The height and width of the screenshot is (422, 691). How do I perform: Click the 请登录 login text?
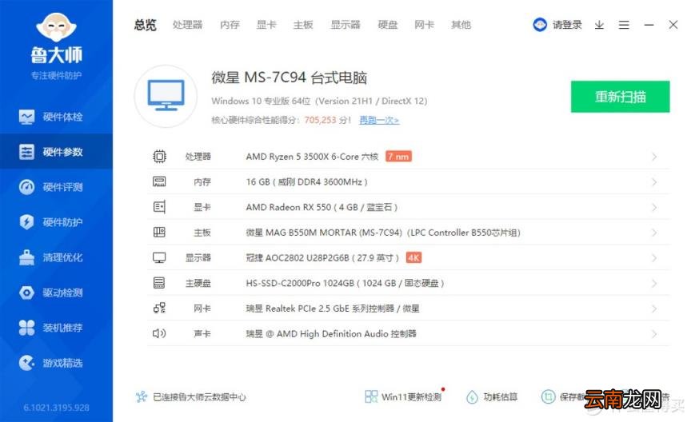(x=568, y=25)
